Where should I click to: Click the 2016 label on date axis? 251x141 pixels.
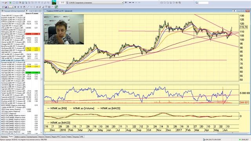point(63,130)
